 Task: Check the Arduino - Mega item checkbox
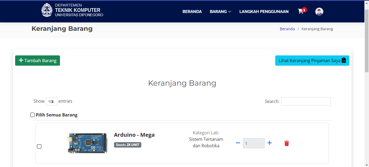(39, 146)
